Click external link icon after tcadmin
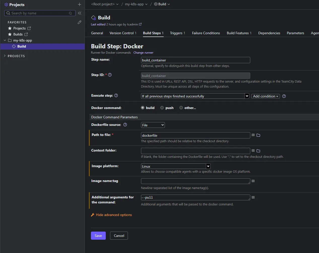Image resolution: width=319 pixels, height=253 pixels. [x=140, y=24]
